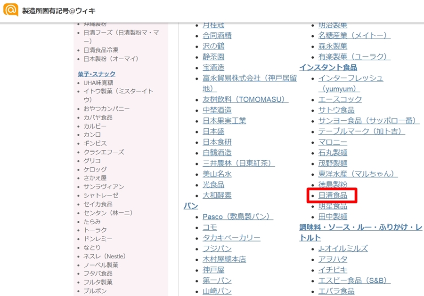The width and height of the screenshot is (424, 296).
Task: Open インターフレッシュ（yumyum） link
Action: pyautogui.click(x=351, y=83)
